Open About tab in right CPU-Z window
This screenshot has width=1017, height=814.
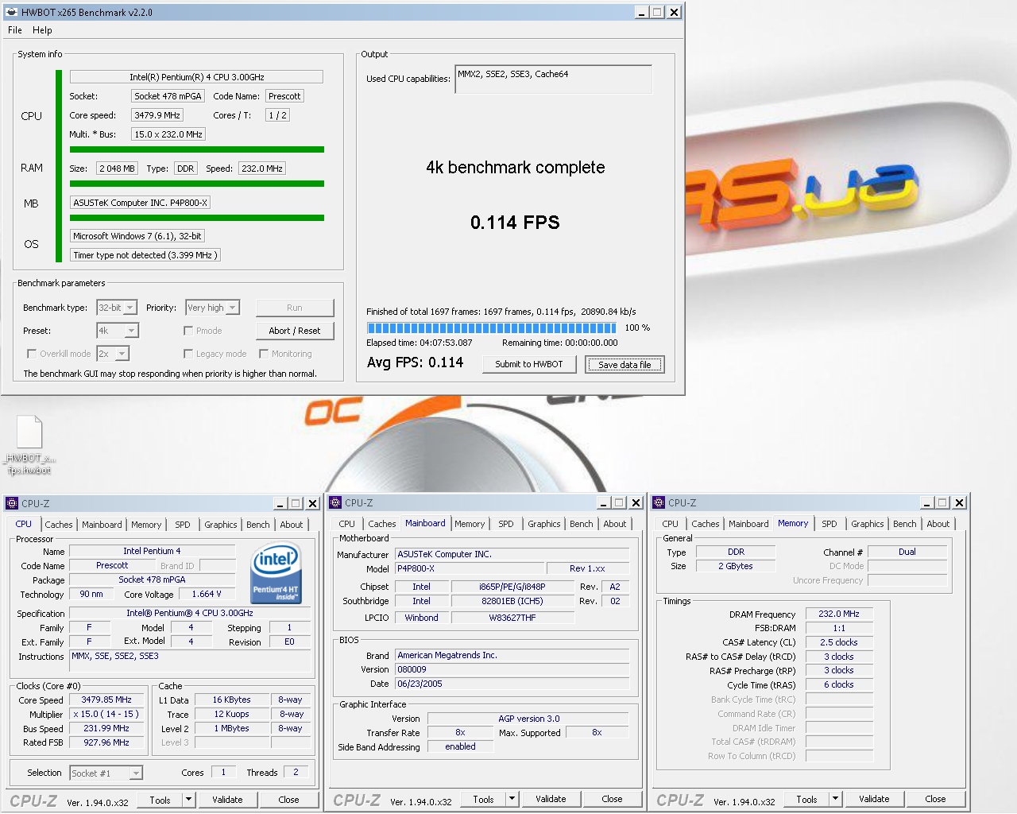[x=938, y=525]
